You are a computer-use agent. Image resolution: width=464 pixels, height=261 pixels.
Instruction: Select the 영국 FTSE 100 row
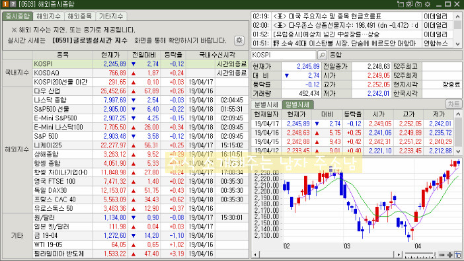point(140,182)
